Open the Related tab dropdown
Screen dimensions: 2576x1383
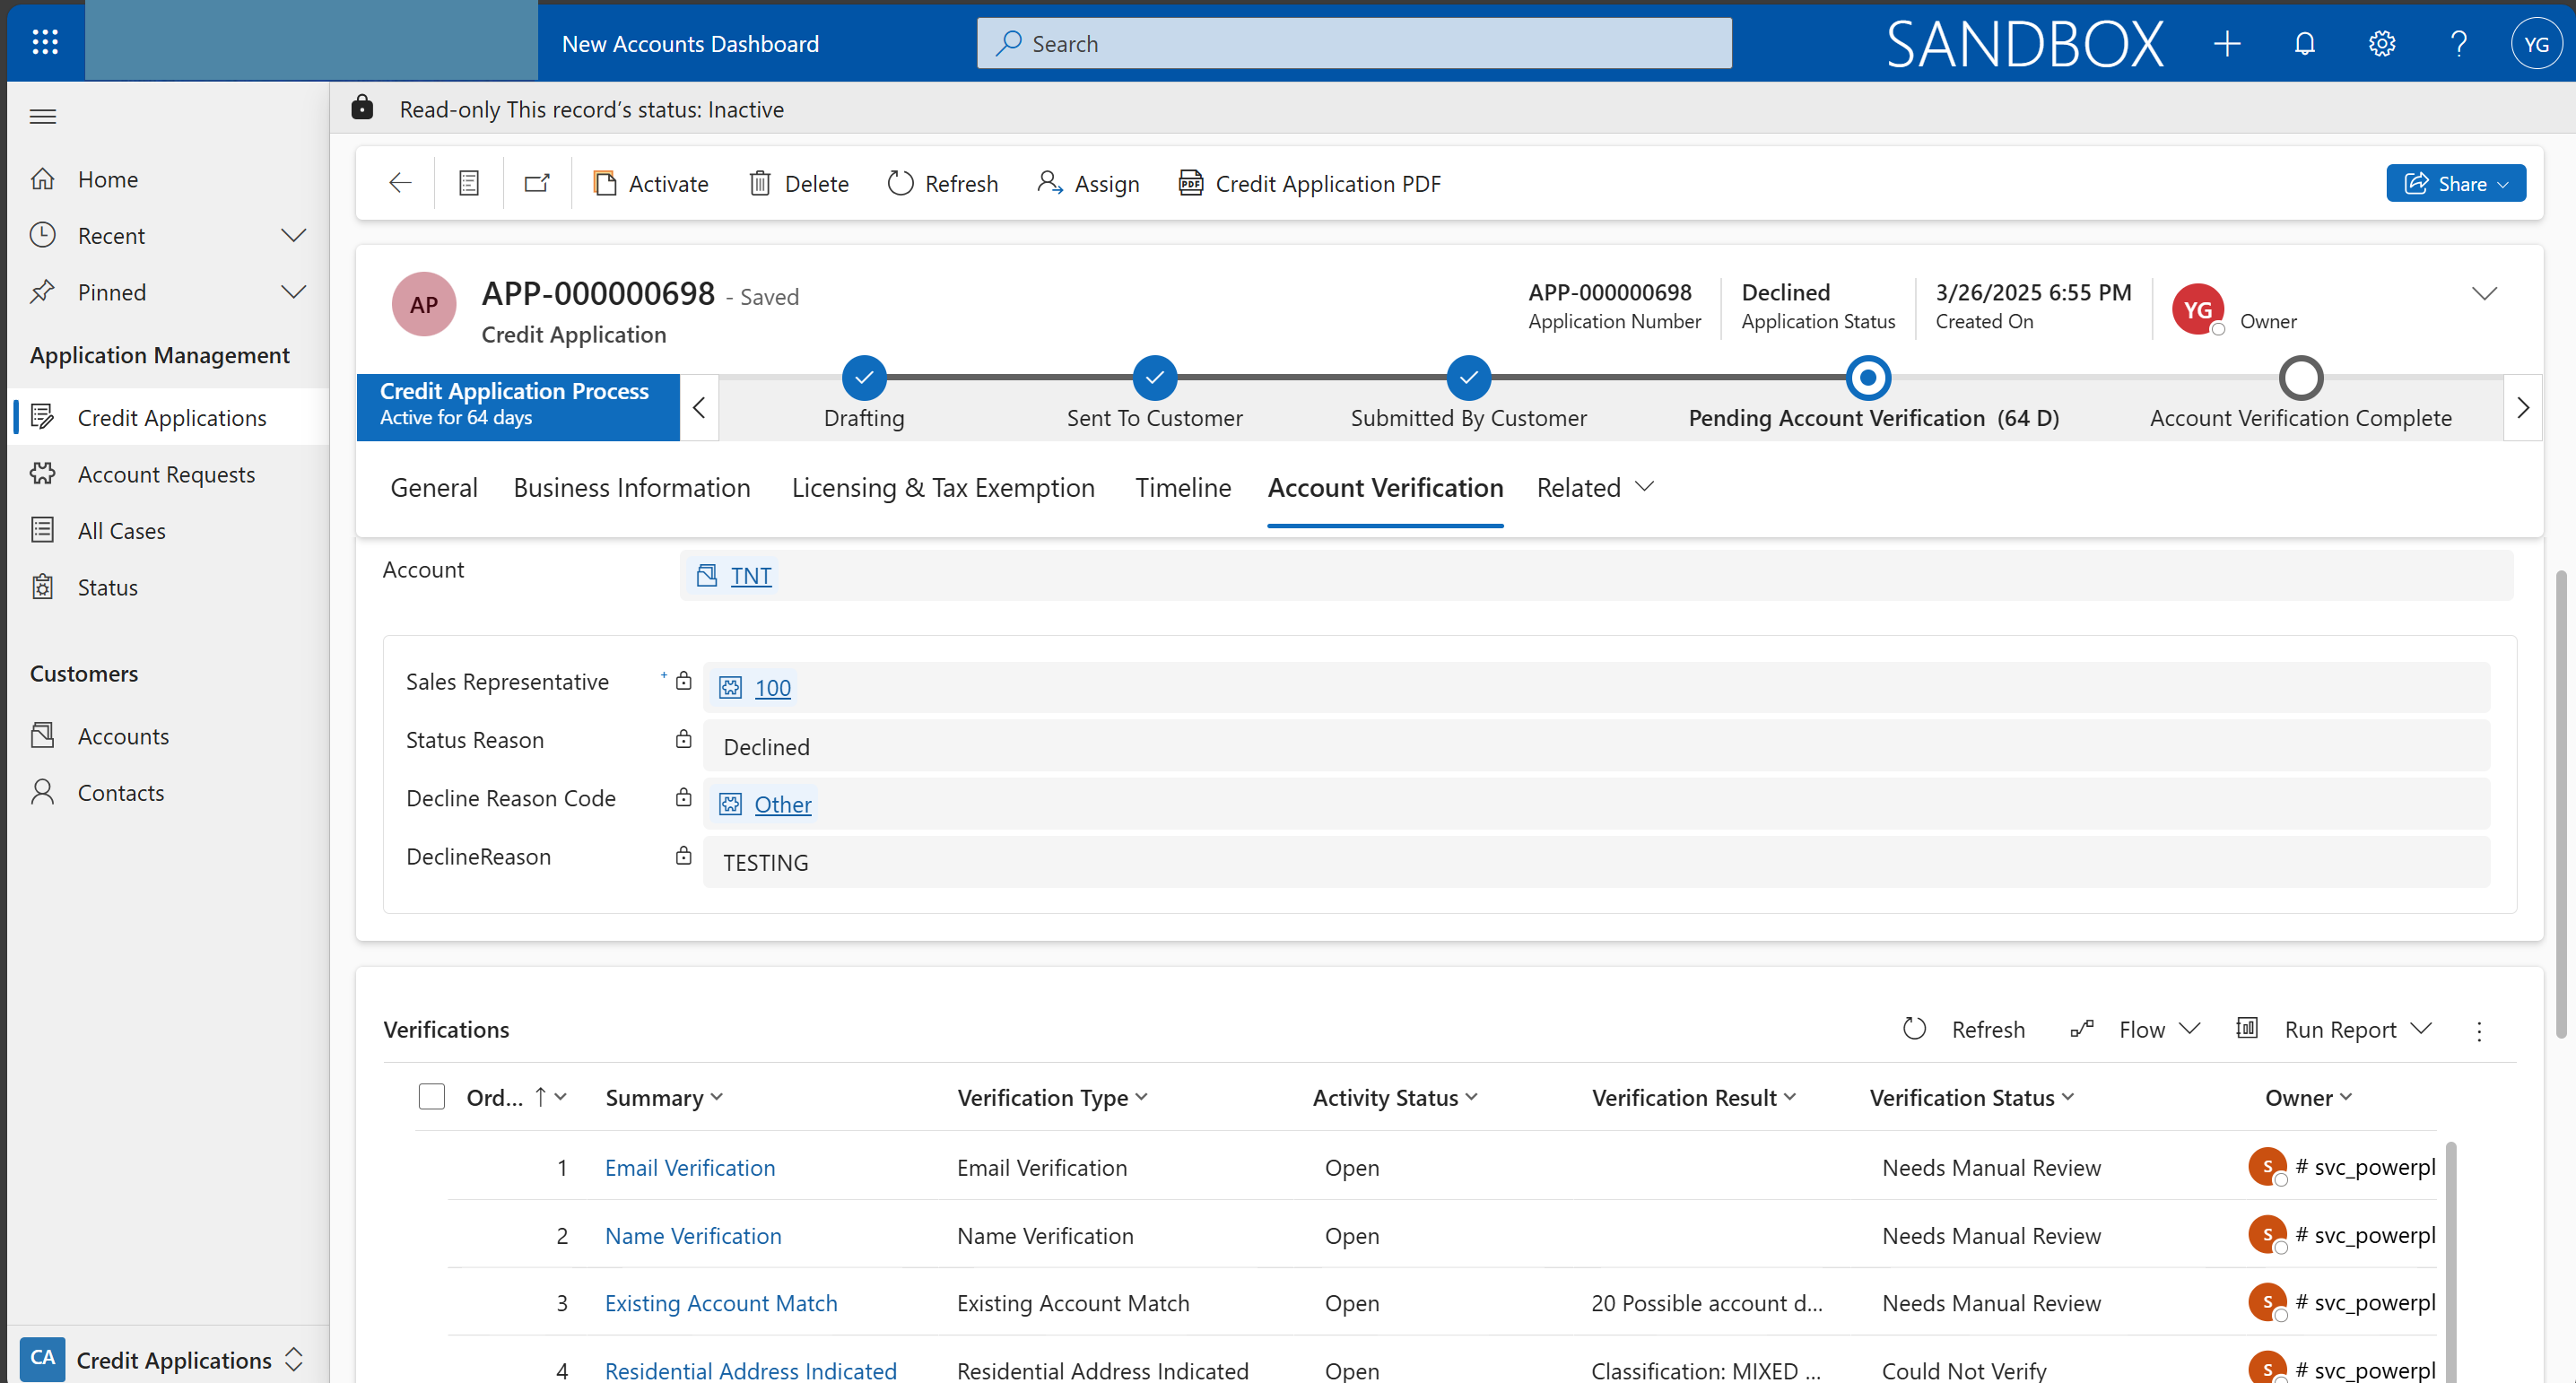click(1595, 488)
